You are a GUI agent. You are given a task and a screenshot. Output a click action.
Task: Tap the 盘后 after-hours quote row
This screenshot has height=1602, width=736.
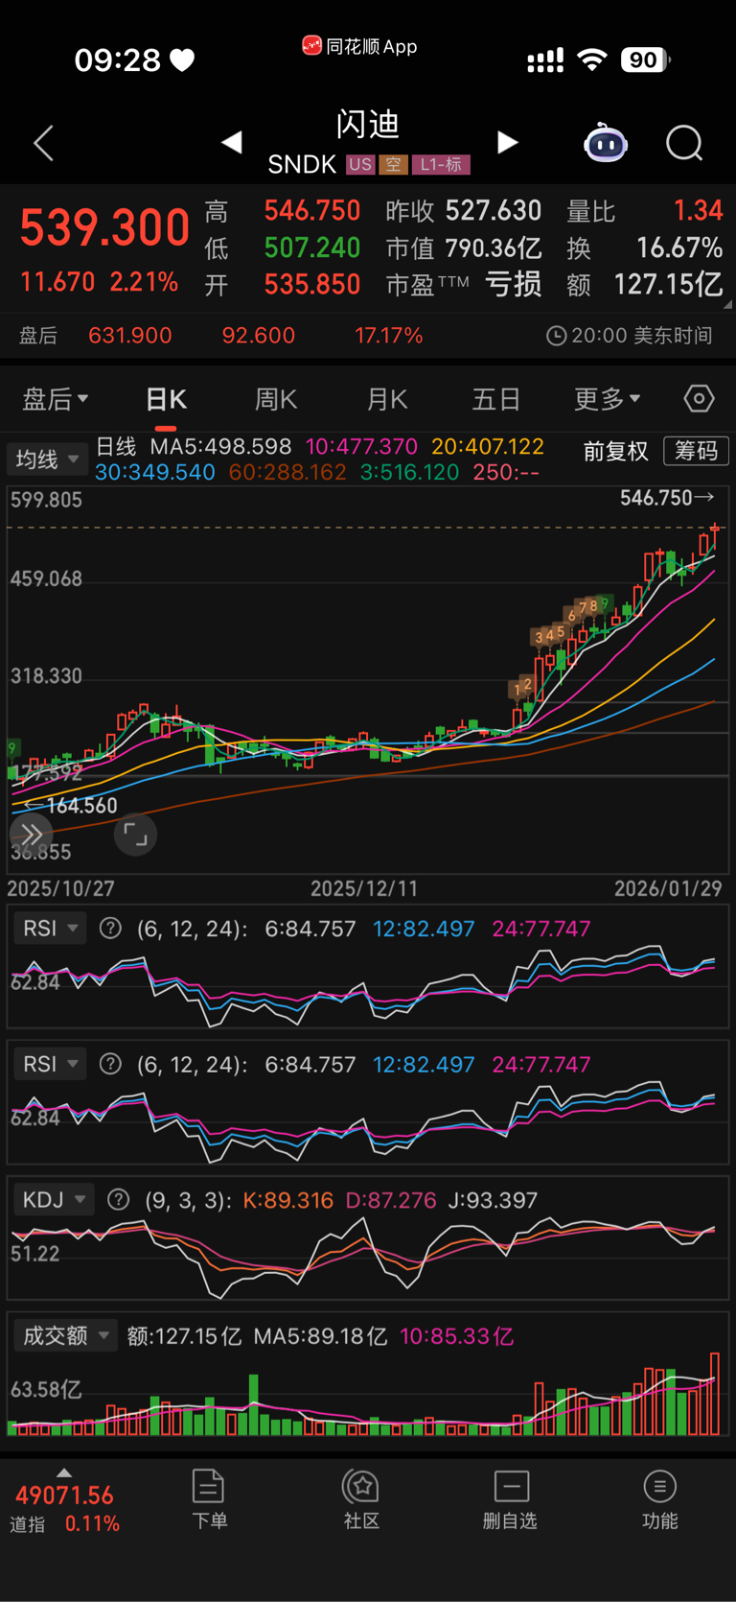tap(368, 336)
